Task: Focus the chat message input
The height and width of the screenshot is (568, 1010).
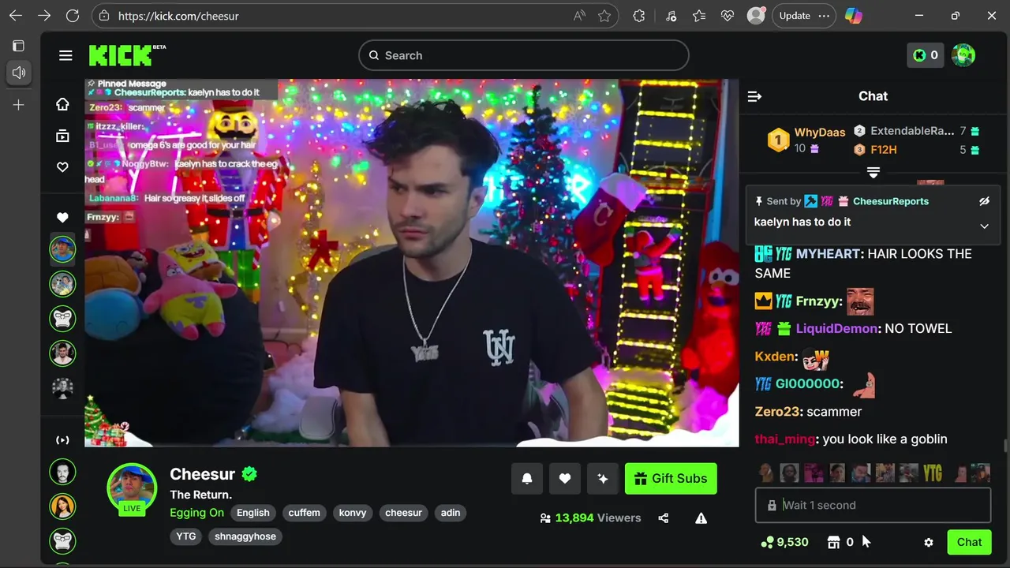Action: click(873, 505)
